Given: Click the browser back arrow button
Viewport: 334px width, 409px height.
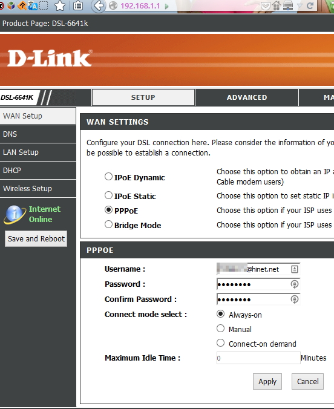Looking at the screenshot, I should pyautogui.click(x=98, y=5).
